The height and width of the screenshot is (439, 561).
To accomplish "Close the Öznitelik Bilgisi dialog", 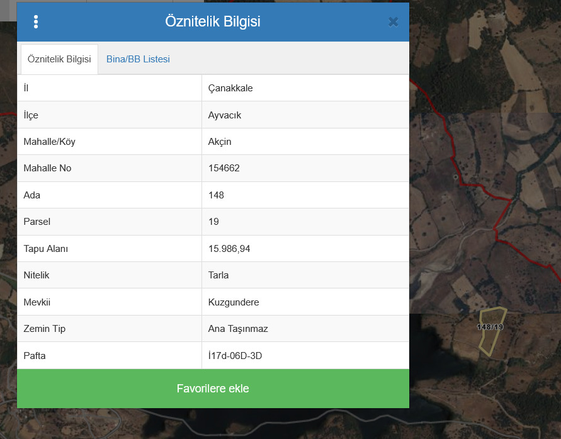I will tap(393, 22).
